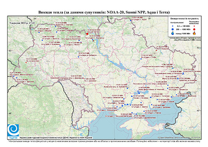Screen dimensions: 208x147
Task: Select the red forest marker near Дрогобич
Action: 26,63
